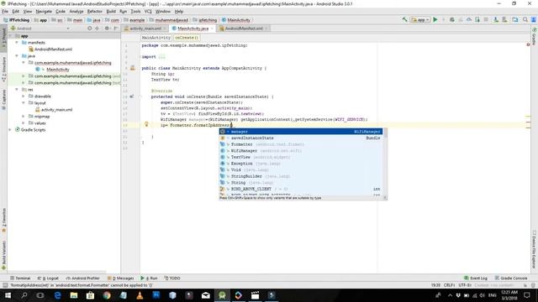The image size is (538, 302).
Task: Click the hide project panel icon
Action: [116, 29]
